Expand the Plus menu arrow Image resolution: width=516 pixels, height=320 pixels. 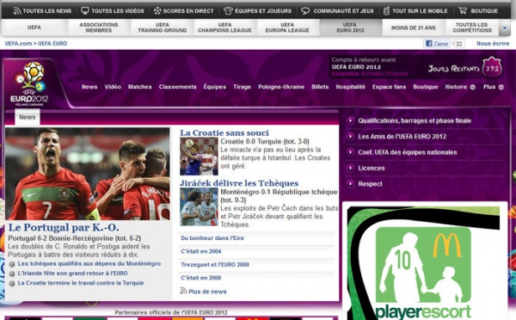[501, 87]
